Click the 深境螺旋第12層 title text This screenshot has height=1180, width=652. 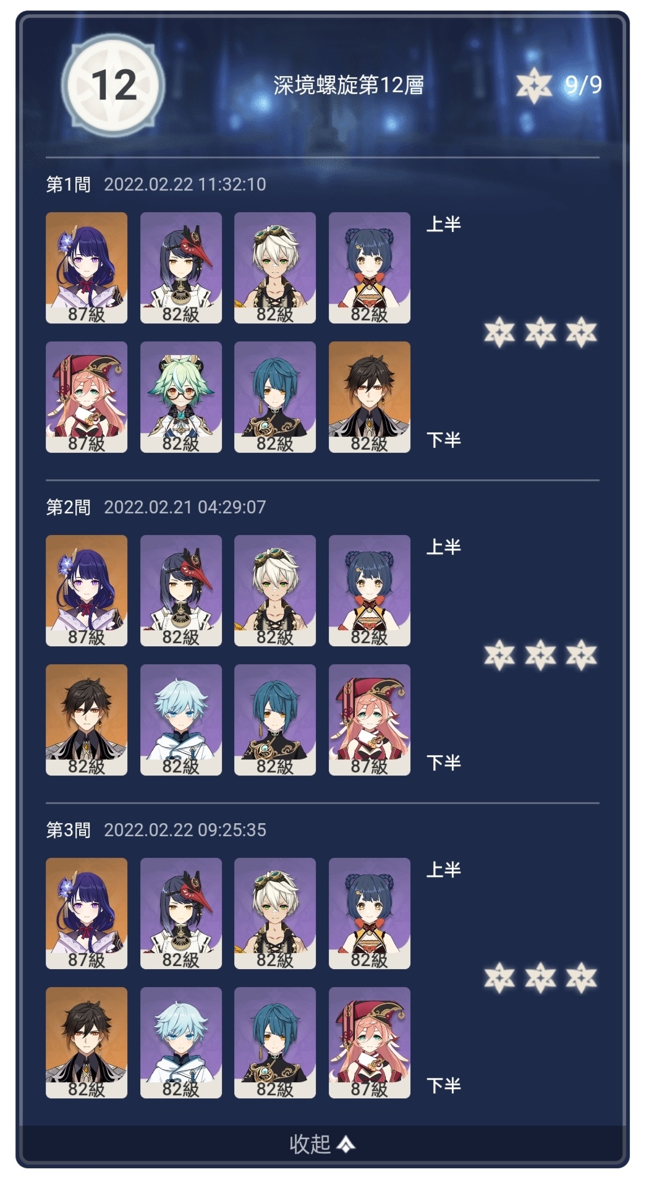(x=349, y=85)
